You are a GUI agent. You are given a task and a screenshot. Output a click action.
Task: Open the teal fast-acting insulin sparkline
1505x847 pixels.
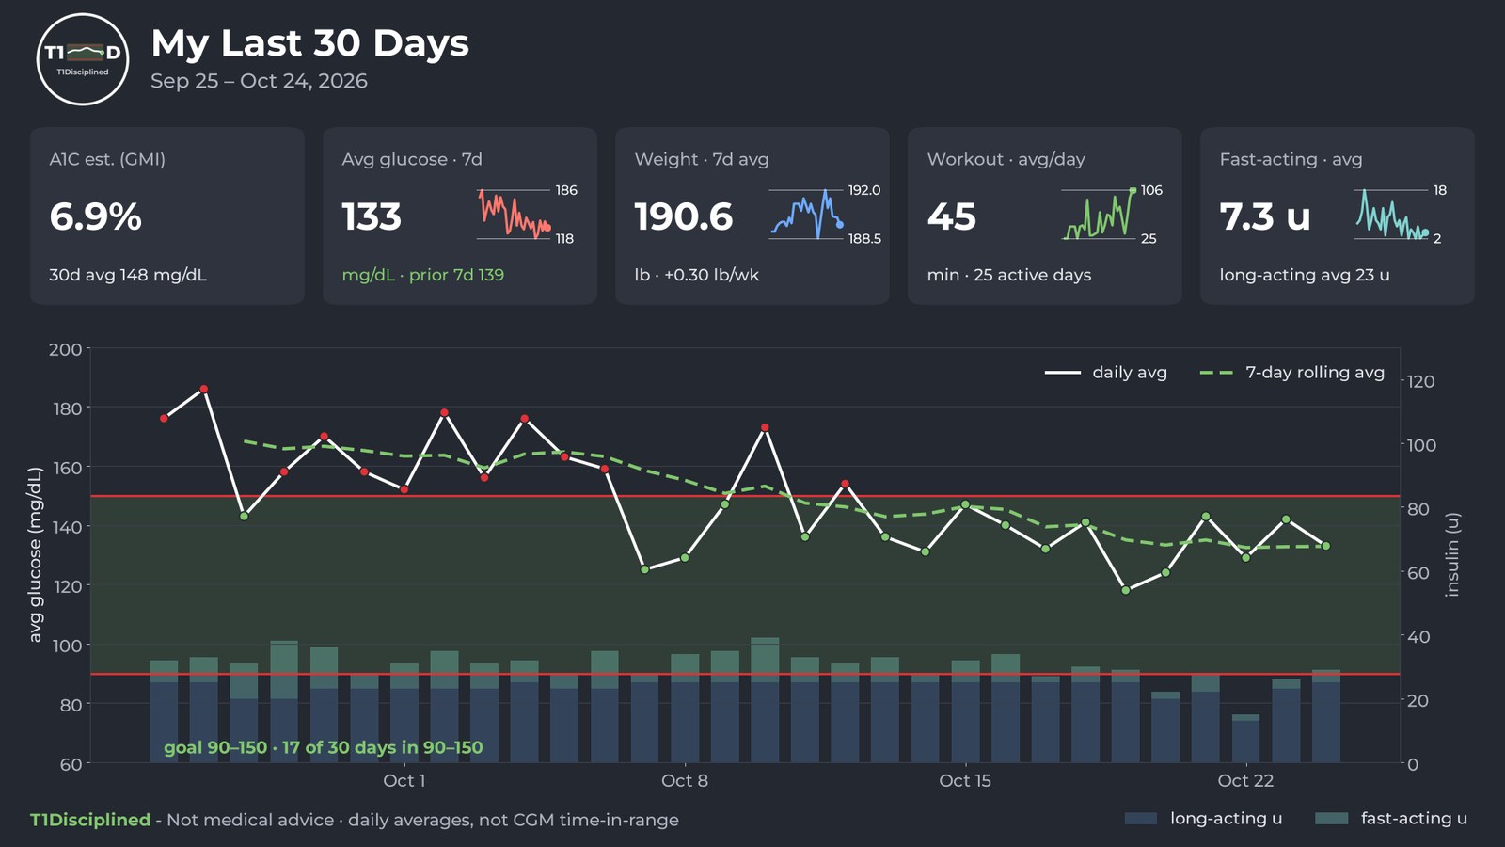(1391, 215)
